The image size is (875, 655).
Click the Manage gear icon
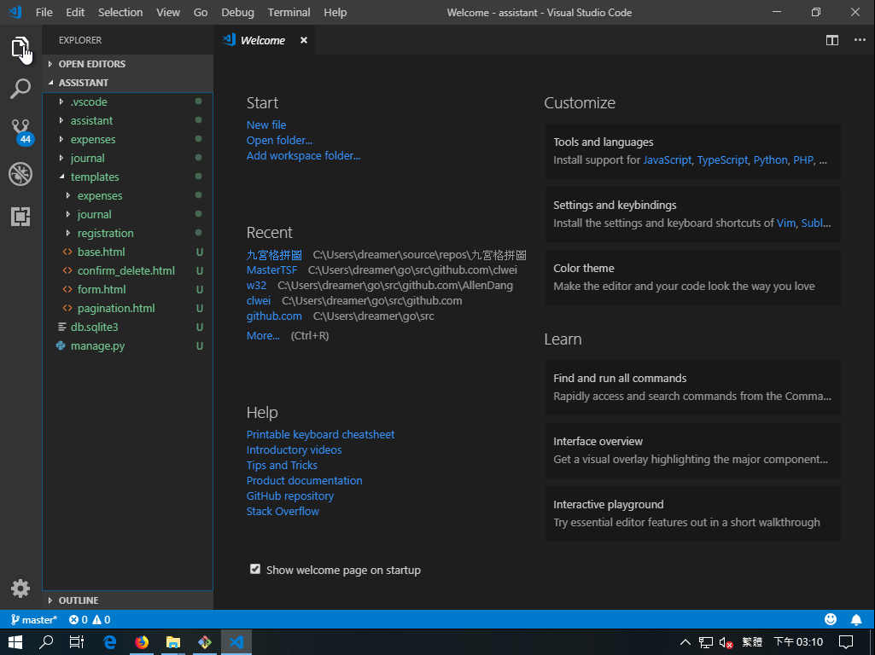[x=20, y=588]
